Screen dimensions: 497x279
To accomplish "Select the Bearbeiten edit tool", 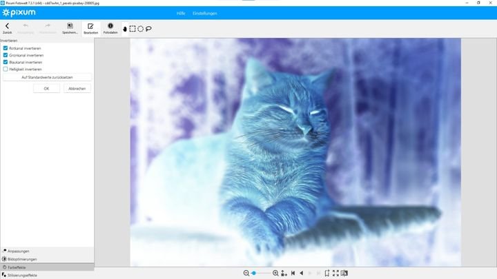I will click(90, 28).
